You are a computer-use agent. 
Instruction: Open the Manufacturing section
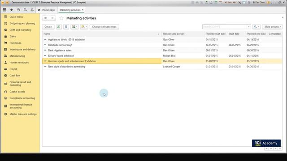tap(17, 56)
